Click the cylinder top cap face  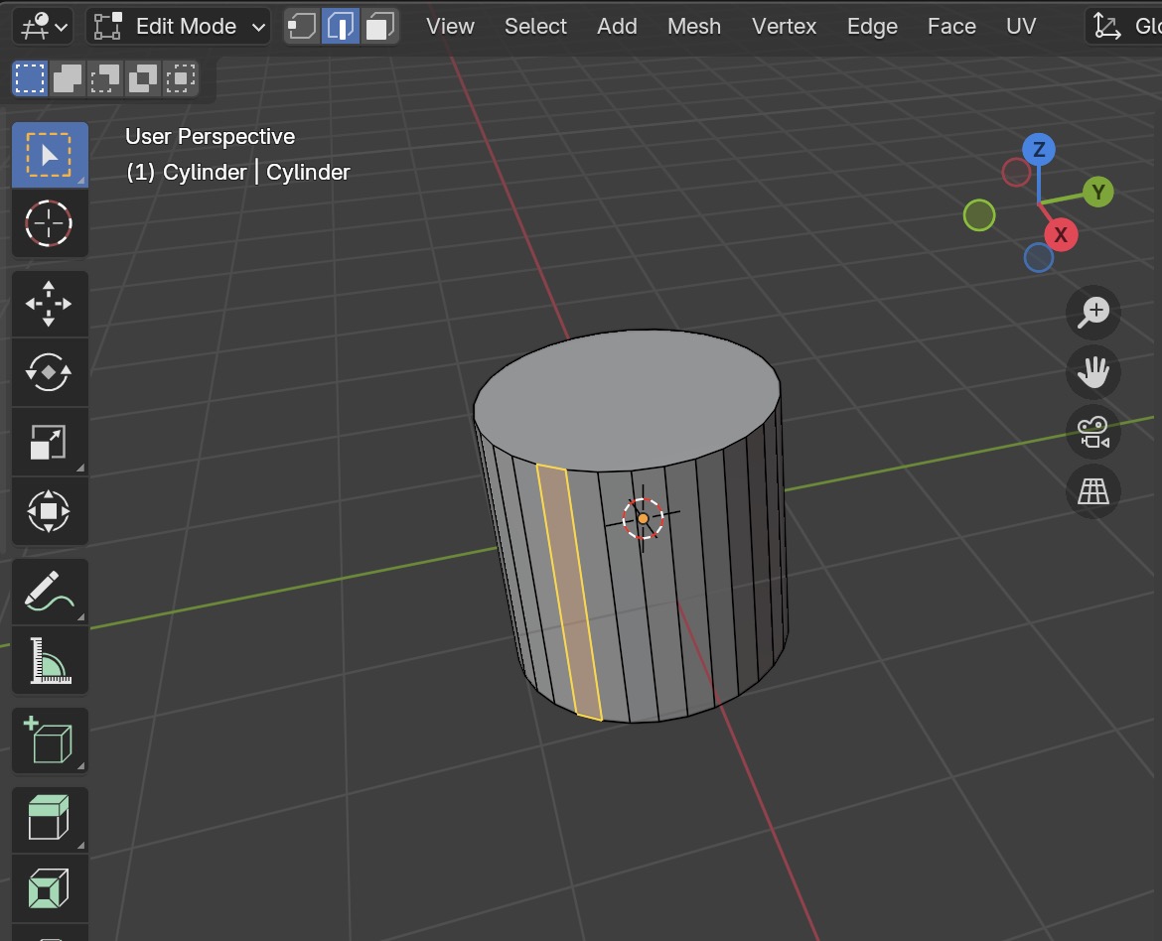(x=627, y=400)
